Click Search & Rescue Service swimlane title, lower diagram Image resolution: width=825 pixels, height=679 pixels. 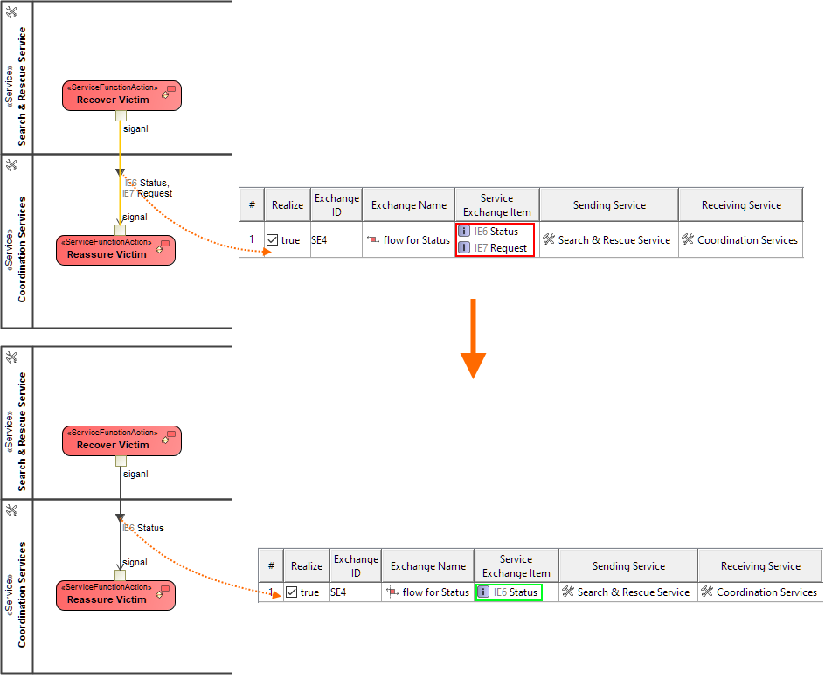pos(22,432)
